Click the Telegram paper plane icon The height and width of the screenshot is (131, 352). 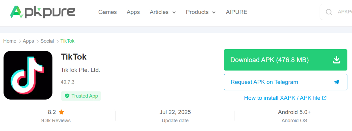click(336, 82)
